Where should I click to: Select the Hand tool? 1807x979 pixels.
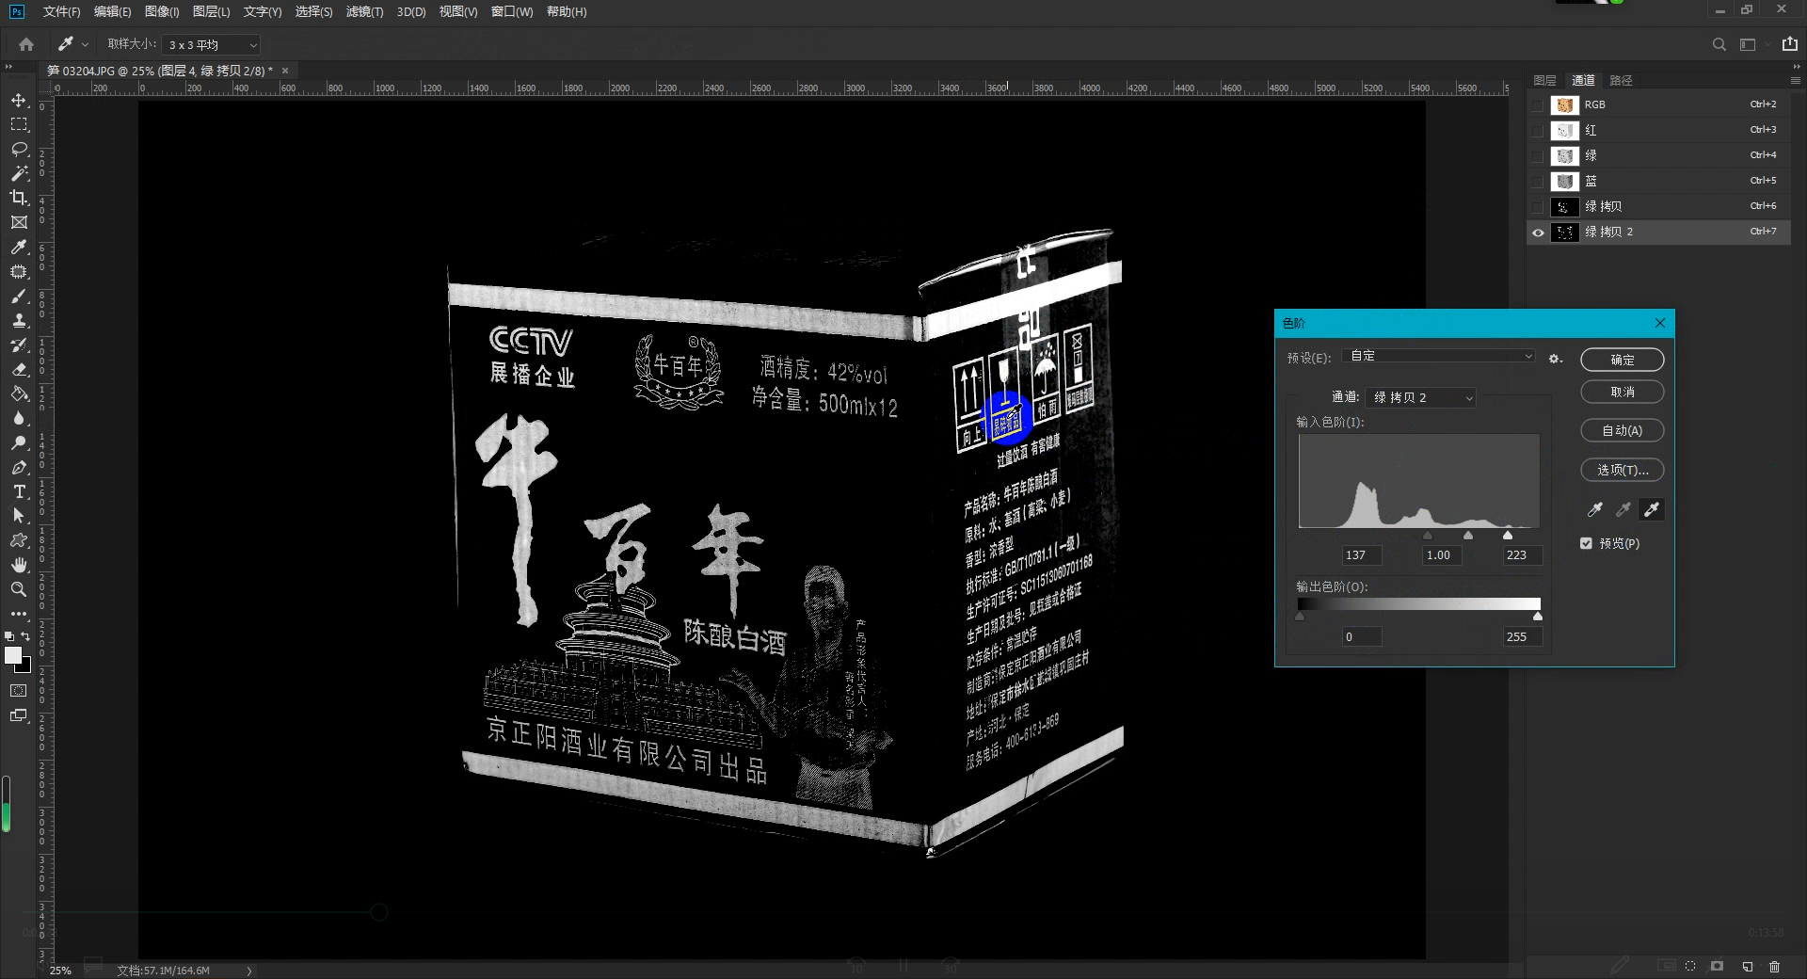point(19,565)
